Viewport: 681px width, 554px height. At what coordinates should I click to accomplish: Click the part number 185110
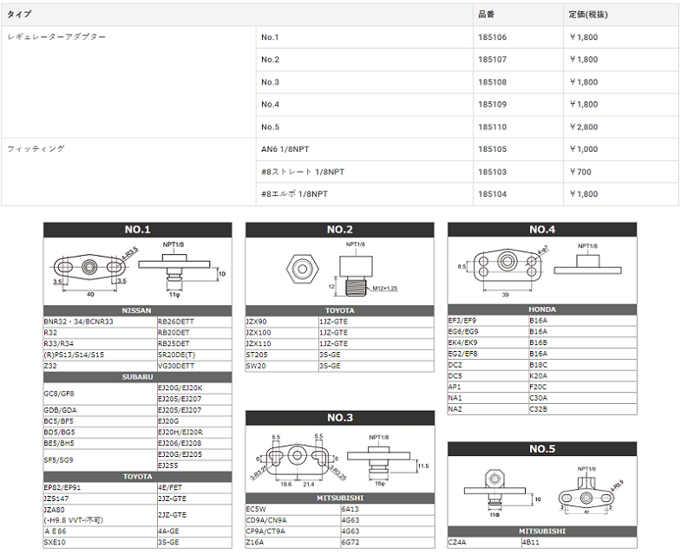tap(492, 127)
